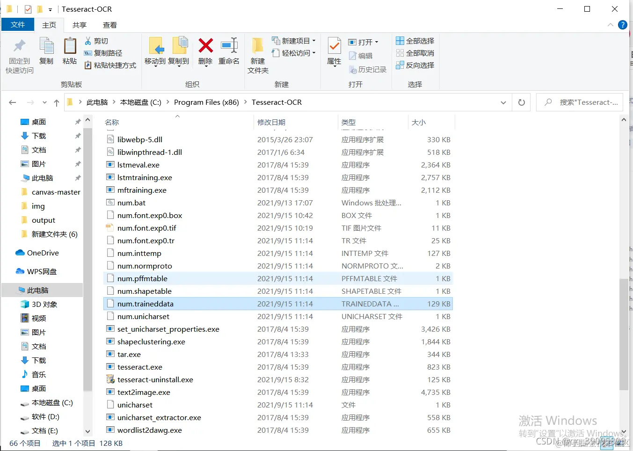This screenshot has width=633, height=451.
Task: Select file wordlist2dawg.exe
Action: pyautogui.click(x=278, y=430)
